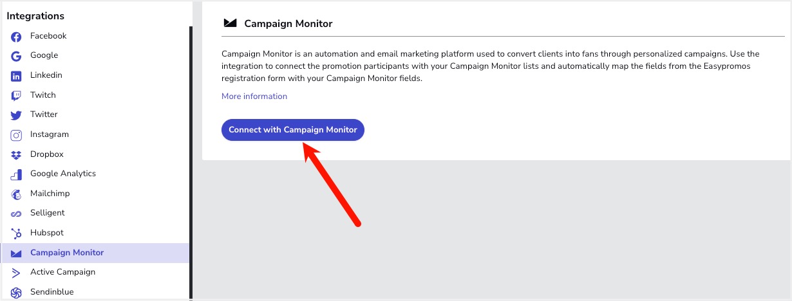Open the Dropbox icon entry
The width and height of the screenshot is (792, 301).
point(16,154)
